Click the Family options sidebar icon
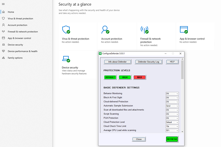 coord(3,58)
